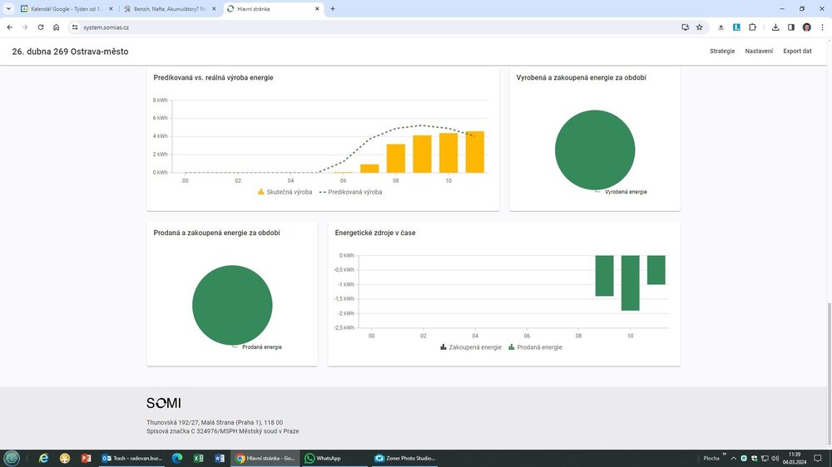Go to the browser home page icon

coord(57,27)
